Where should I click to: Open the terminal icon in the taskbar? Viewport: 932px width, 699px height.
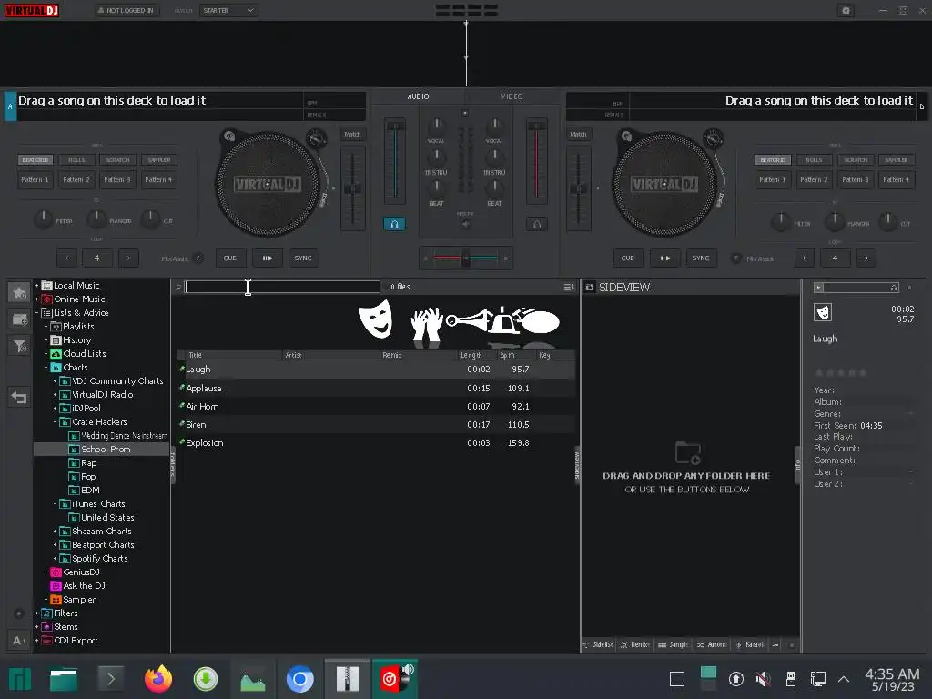(110, 679)
